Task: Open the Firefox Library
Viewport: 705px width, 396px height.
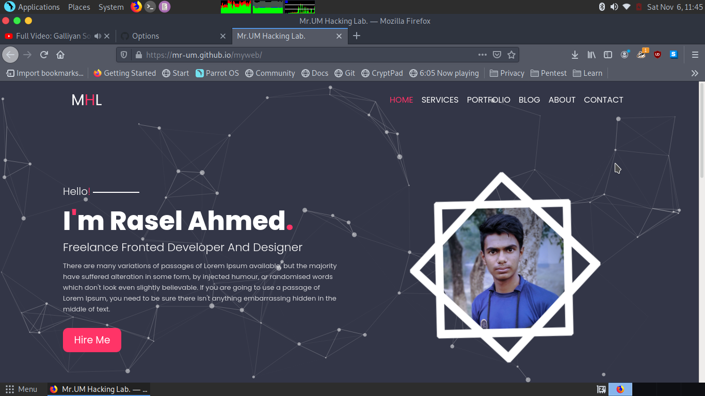Action: click(591, 55)
